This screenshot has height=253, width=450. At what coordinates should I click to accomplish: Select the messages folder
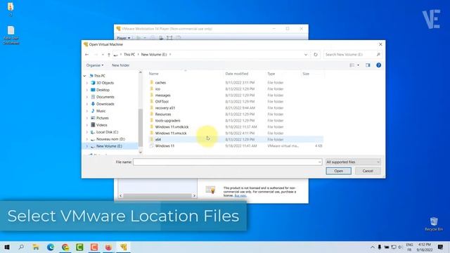[x=162, y=96]
